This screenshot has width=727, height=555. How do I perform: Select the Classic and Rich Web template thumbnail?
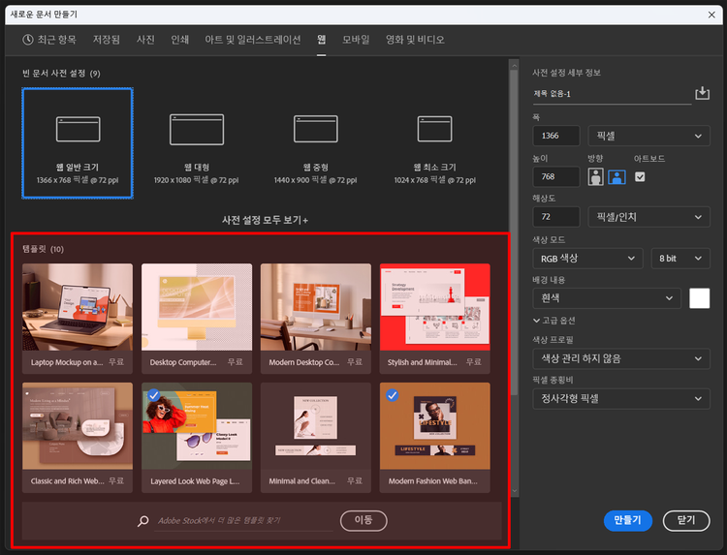[x=78, y=426]
